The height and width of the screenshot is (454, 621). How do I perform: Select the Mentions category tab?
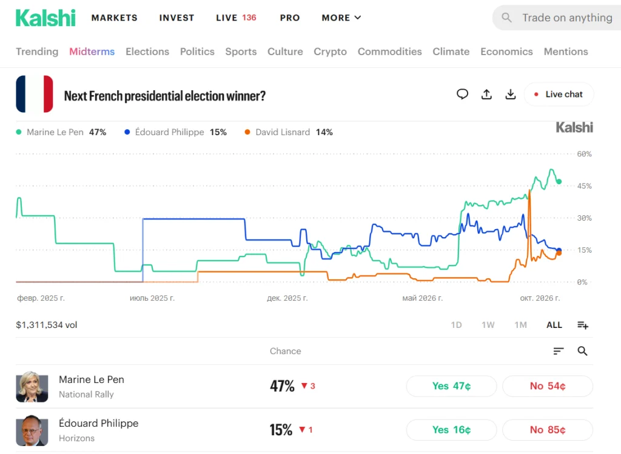coord(566,52)
